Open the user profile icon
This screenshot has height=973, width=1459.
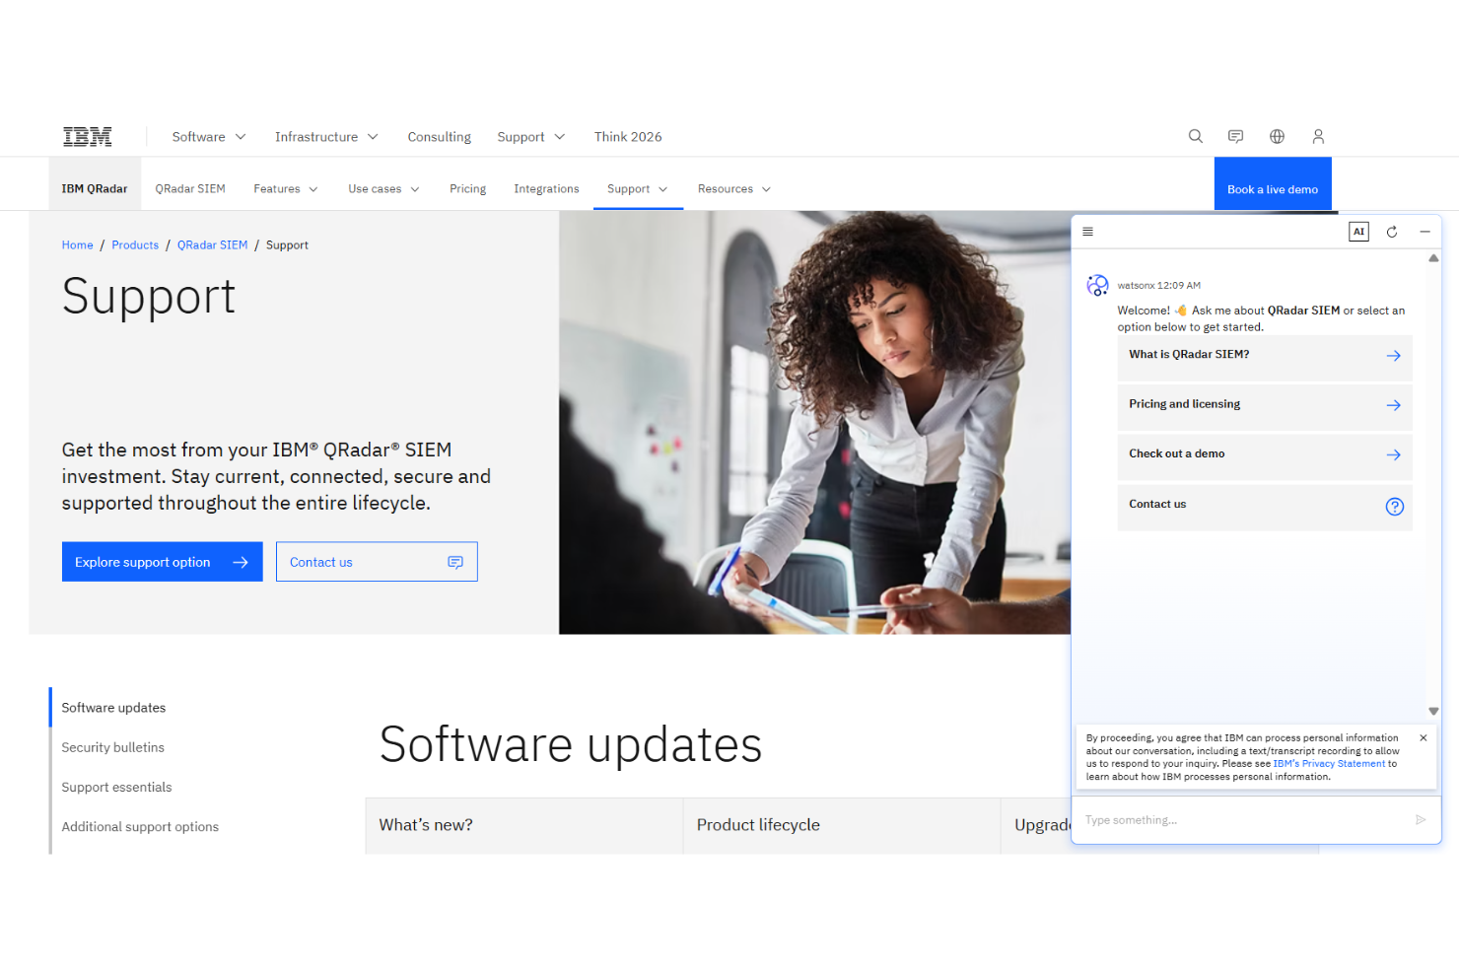pyautogui.click(x=1318, y=136)
